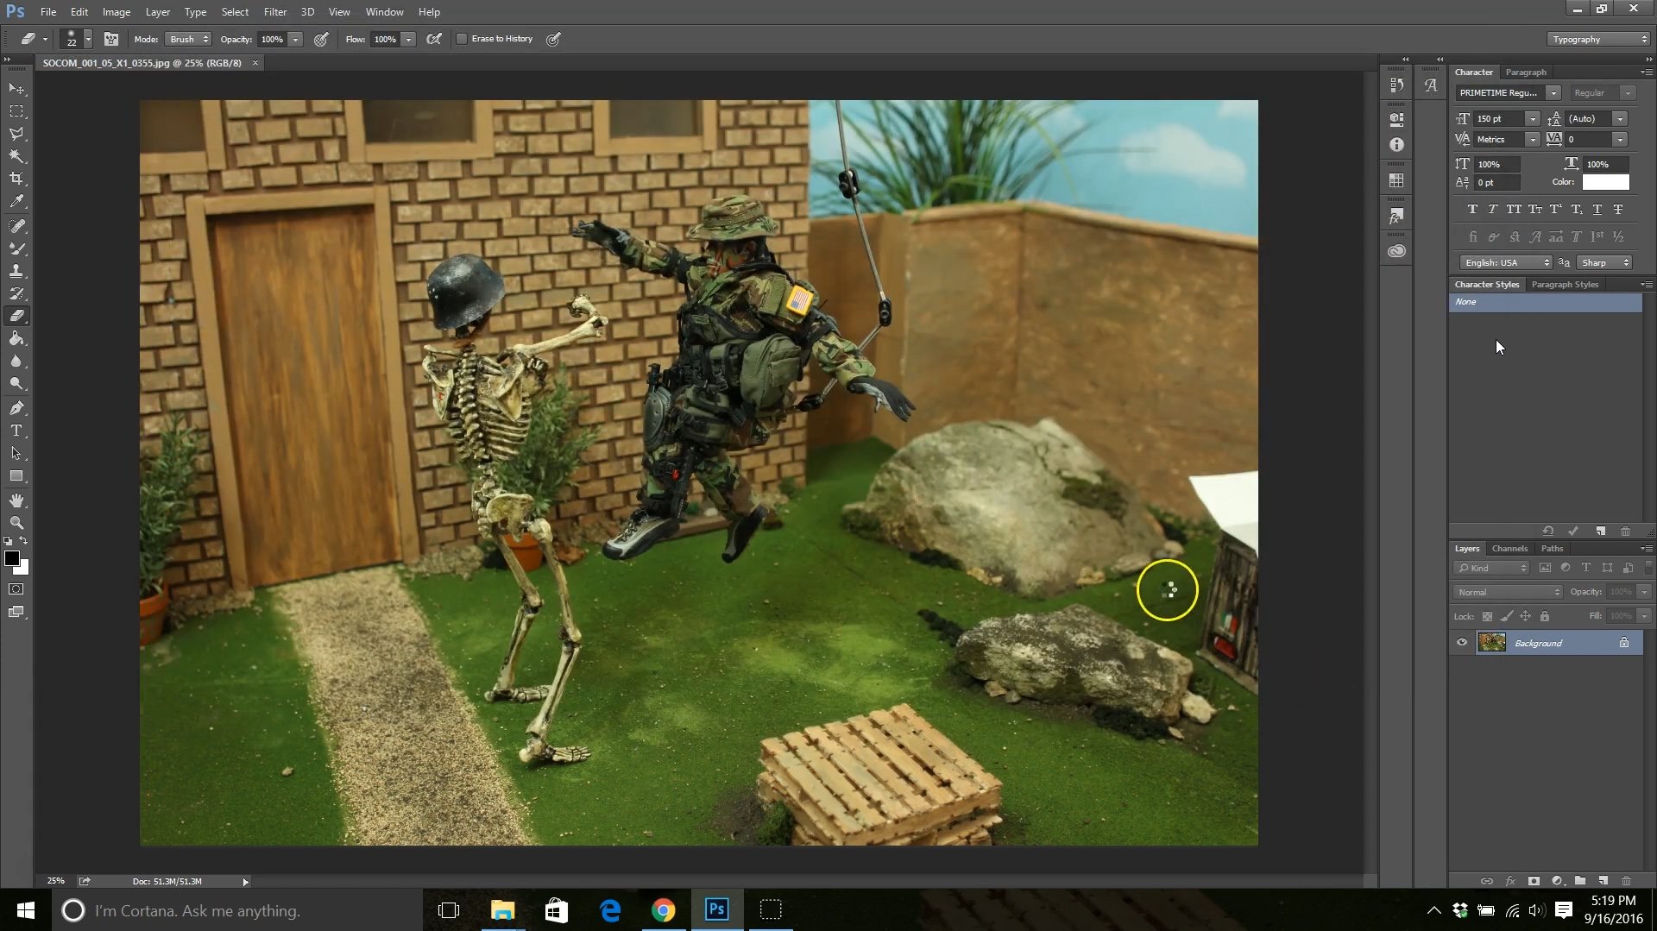Open the English: USA language dropdown
Screen dimensions: 1657x931
(1506, 262)
